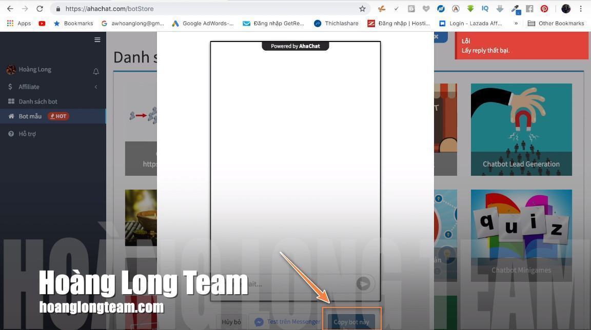Open the Pinterest extension icon
The image size is (591, 330).
[x=544, y=9]
